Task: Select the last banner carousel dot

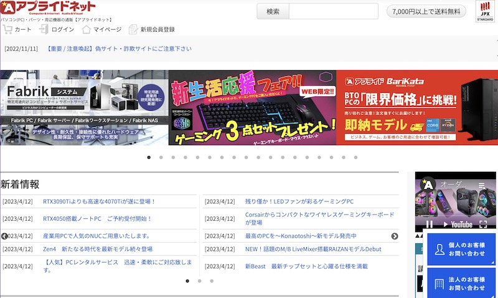Action: pos(355,157)
